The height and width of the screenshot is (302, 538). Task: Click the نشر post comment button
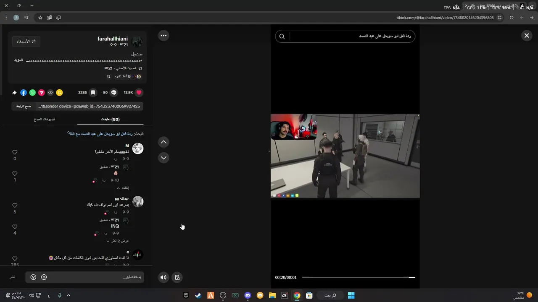13,277
